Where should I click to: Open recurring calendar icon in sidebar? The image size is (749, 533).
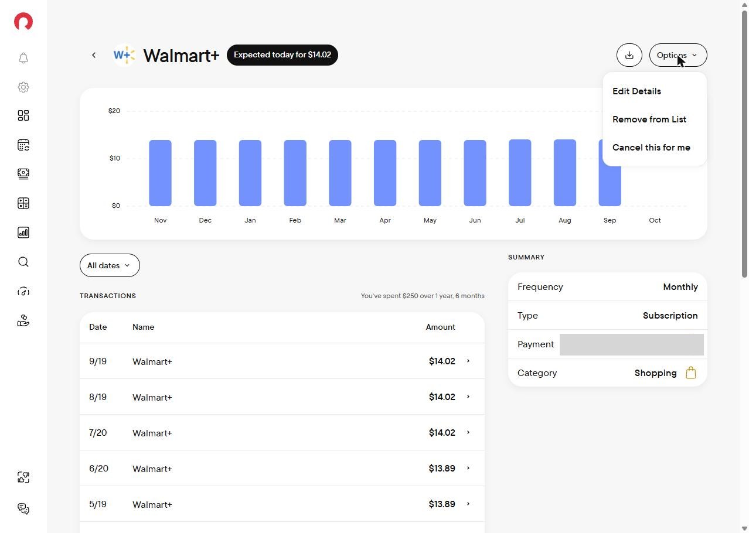tap(23, 145)
